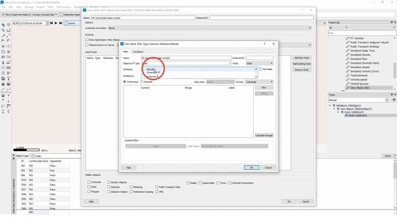Open the Format decimals dropdown
Screen dimensions: 397x223
coord(259,82)
